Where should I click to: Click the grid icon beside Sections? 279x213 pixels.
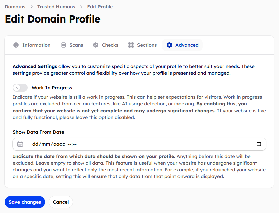pos(131,45)
